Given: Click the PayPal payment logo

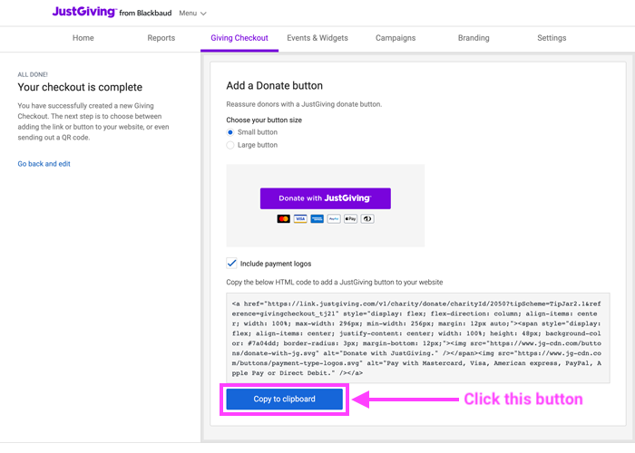Looking at the screenshot, I should pyautogui.click(x=334, y=219).
